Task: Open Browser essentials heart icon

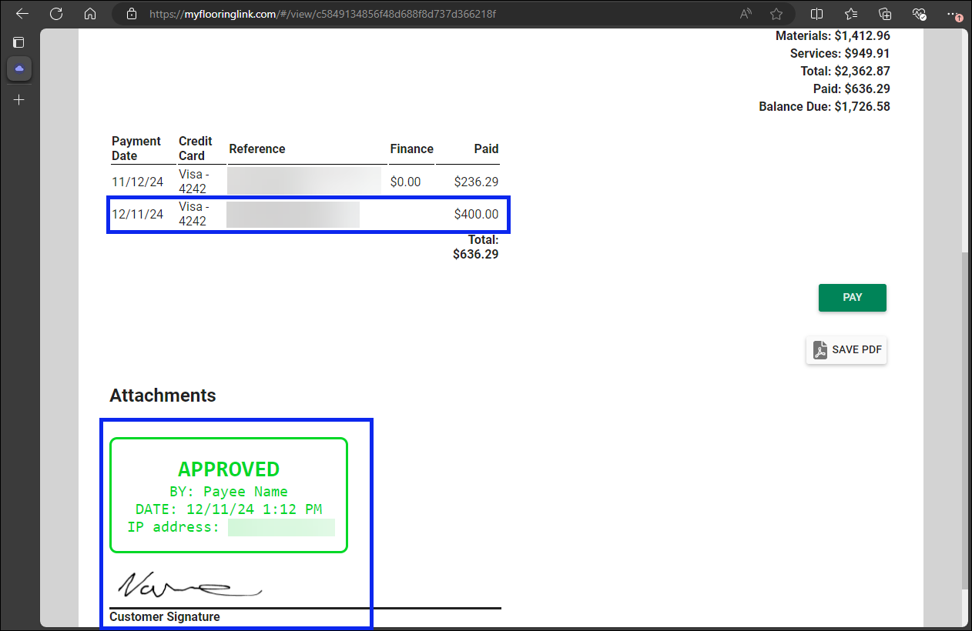Action: pyautogui.click(x=919, y=14)
